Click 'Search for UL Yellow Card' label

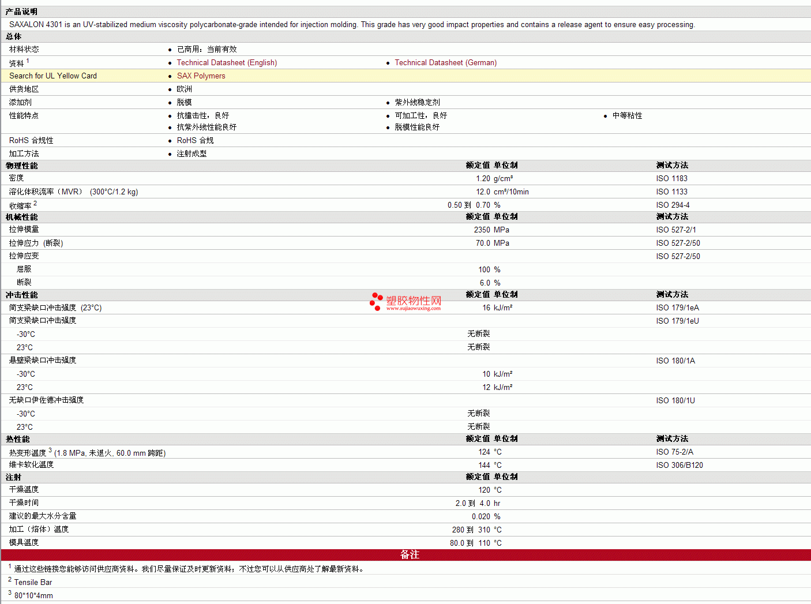point(53,76)
